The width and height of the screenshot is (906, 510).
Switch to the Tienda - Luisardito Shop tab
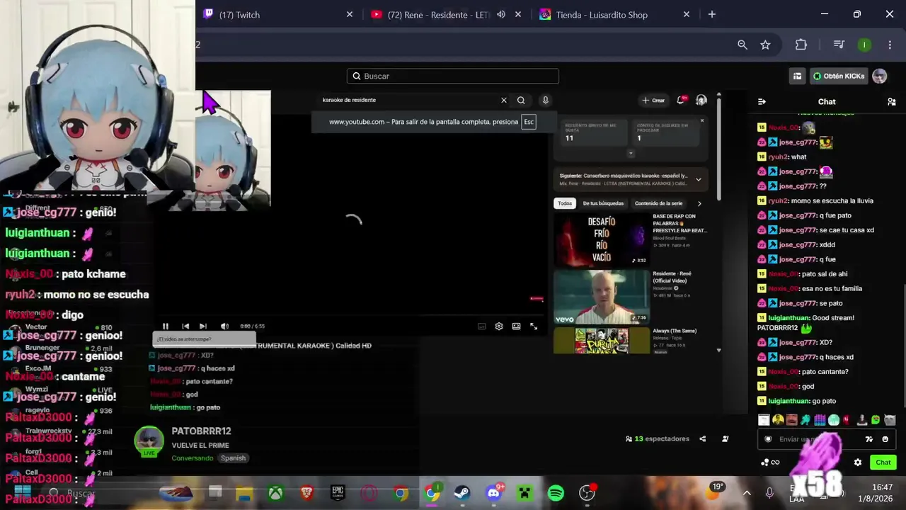616,14
